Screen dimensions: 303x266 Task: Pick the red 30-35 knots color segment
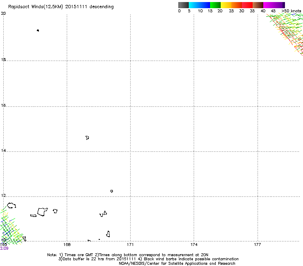click(x=247, y=5)
